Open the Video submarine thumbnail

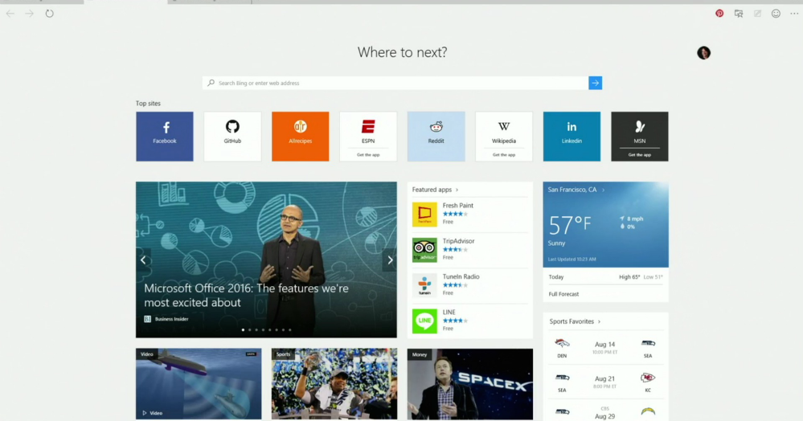pos(199,384)
